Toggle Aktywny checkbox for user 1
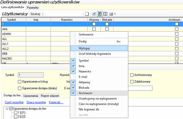Image resolution: width=183 pixels, height=119 pixels. point(94,24)
